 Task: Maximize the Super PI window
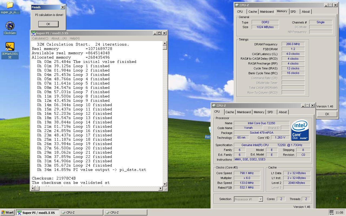click(x=159, y=33)
